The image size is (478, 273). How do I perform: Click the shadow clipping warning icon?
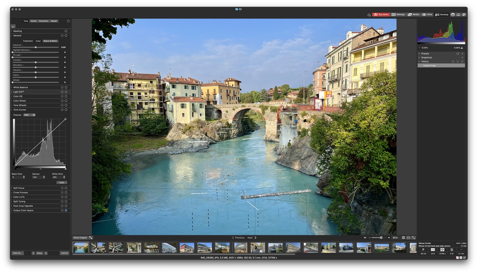420,48
